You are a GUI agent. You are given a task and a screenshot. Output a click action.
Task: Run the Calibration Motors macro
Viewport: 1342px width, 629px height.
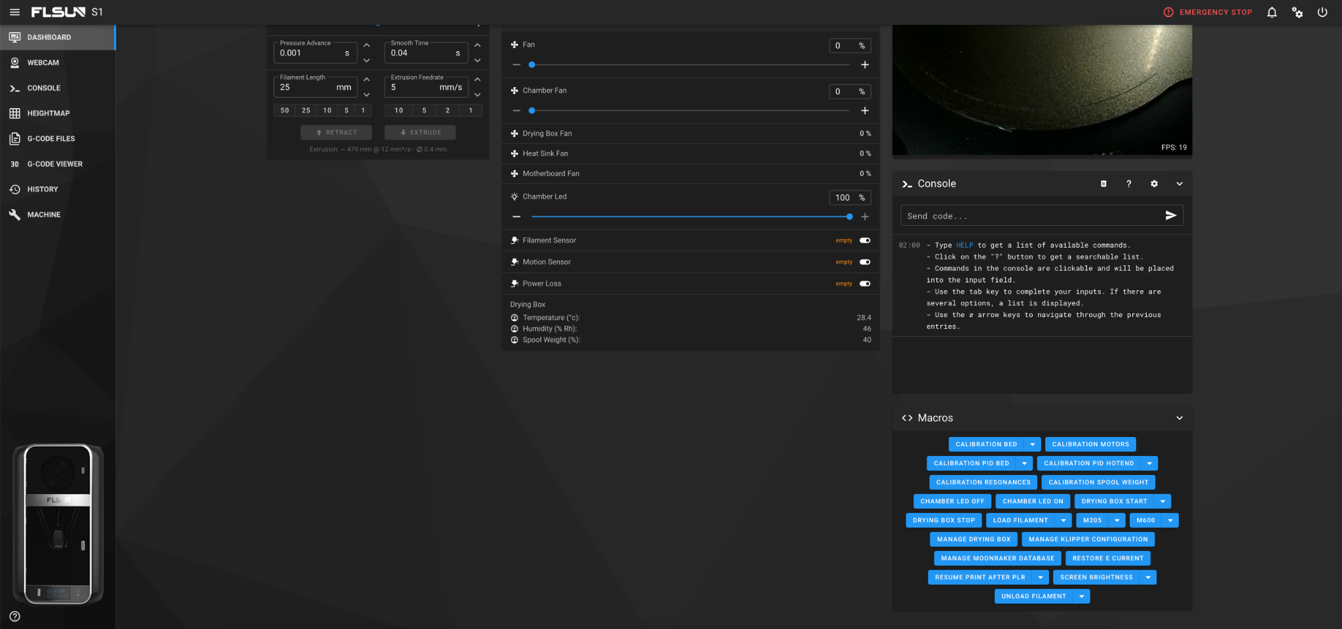pyautogui.click(x=1090, y=444)
